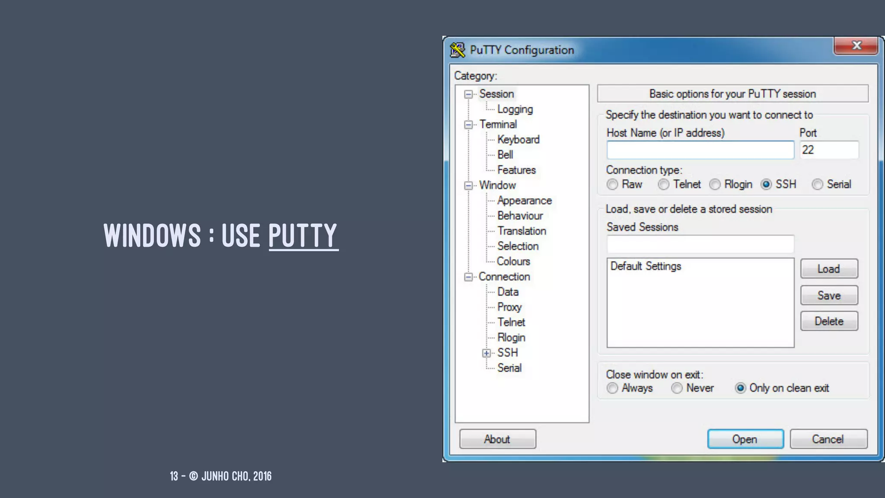
Task: Open the Logging category
Action: coord(515,109)
